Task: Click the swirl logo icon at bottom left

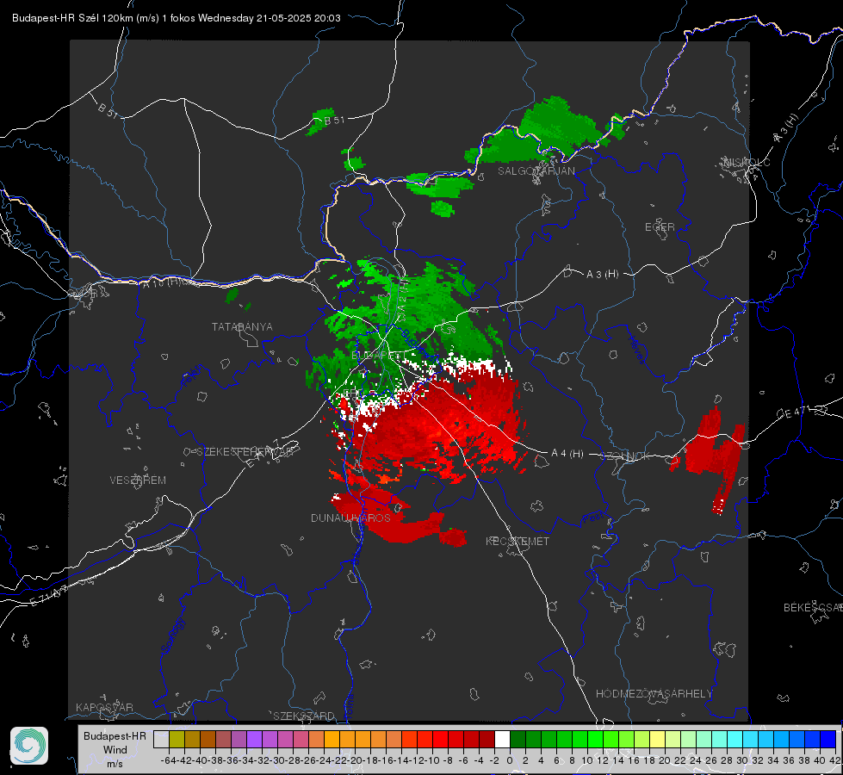Action: click(29, 746)
